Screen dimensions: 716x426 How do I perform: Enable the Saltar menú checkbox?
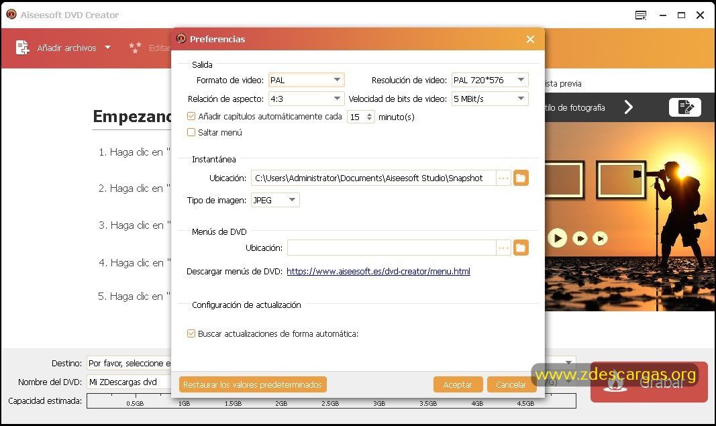click(191, 132)
